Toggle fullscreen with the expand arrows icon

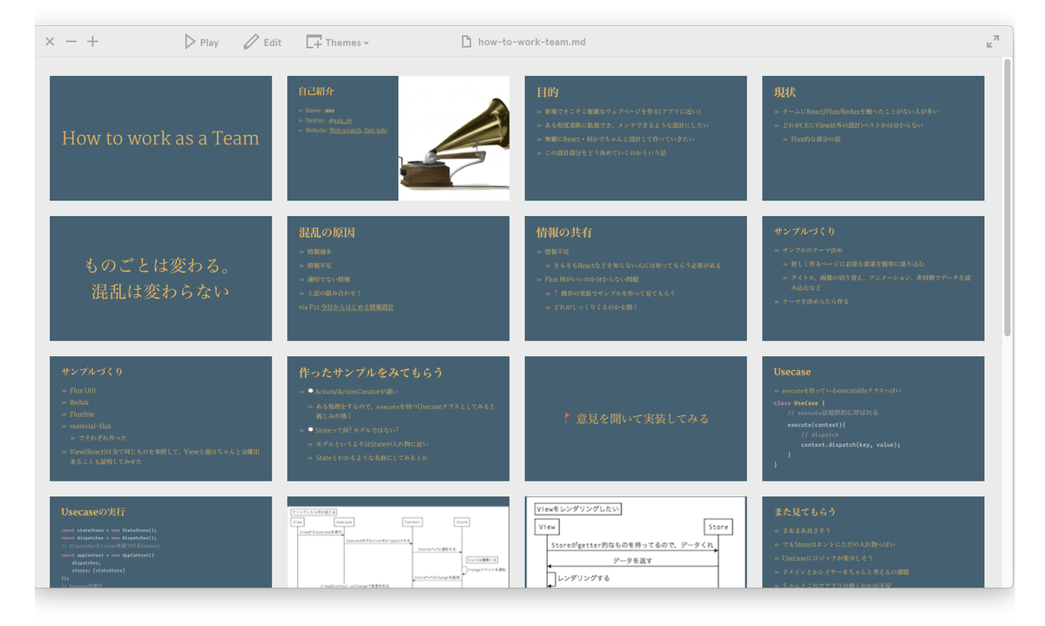(993, 42)
